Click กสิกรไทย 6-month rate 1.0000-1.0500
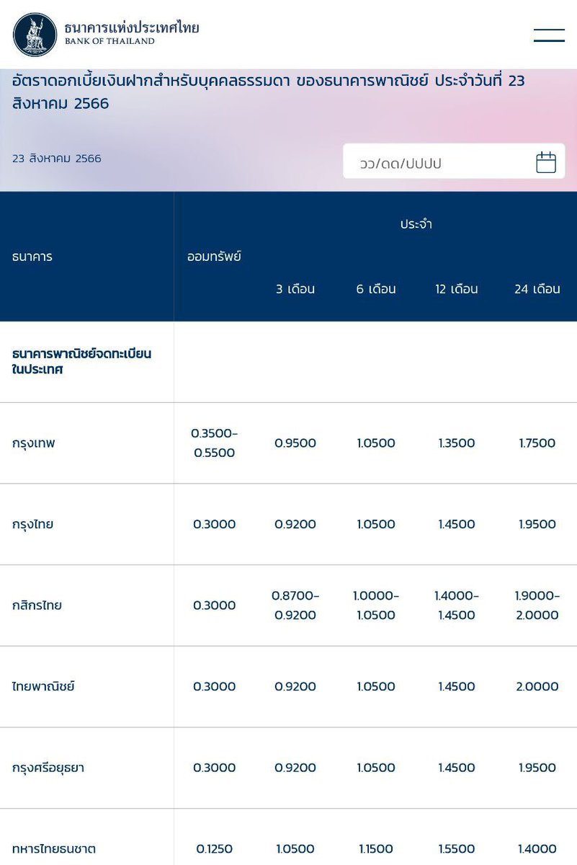 376,605
